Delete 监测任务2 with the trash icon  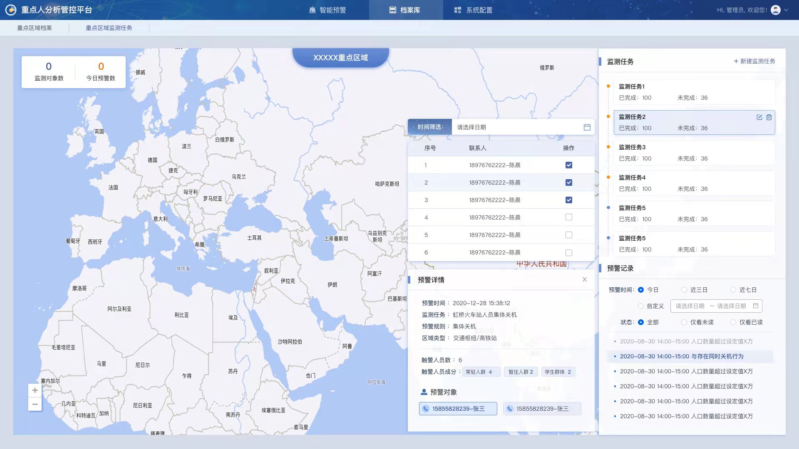[769, 117]
